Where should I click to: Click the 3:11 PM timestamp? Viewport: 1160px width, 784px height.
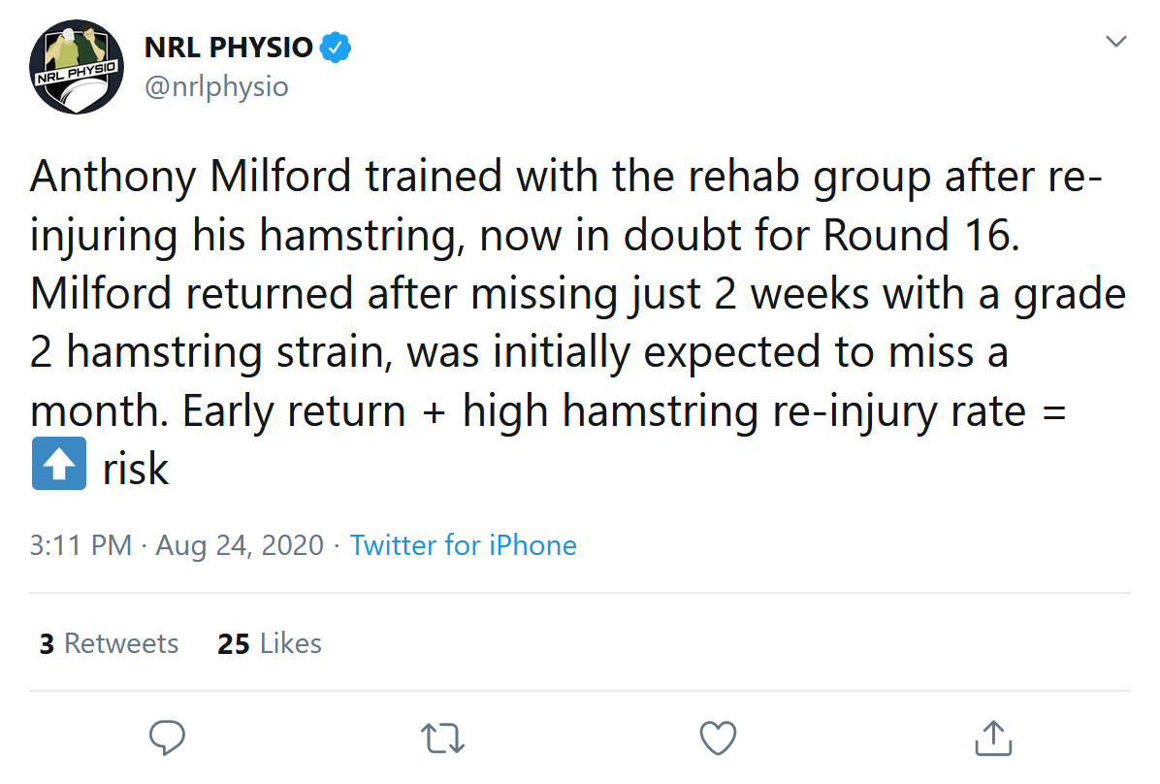81,545
